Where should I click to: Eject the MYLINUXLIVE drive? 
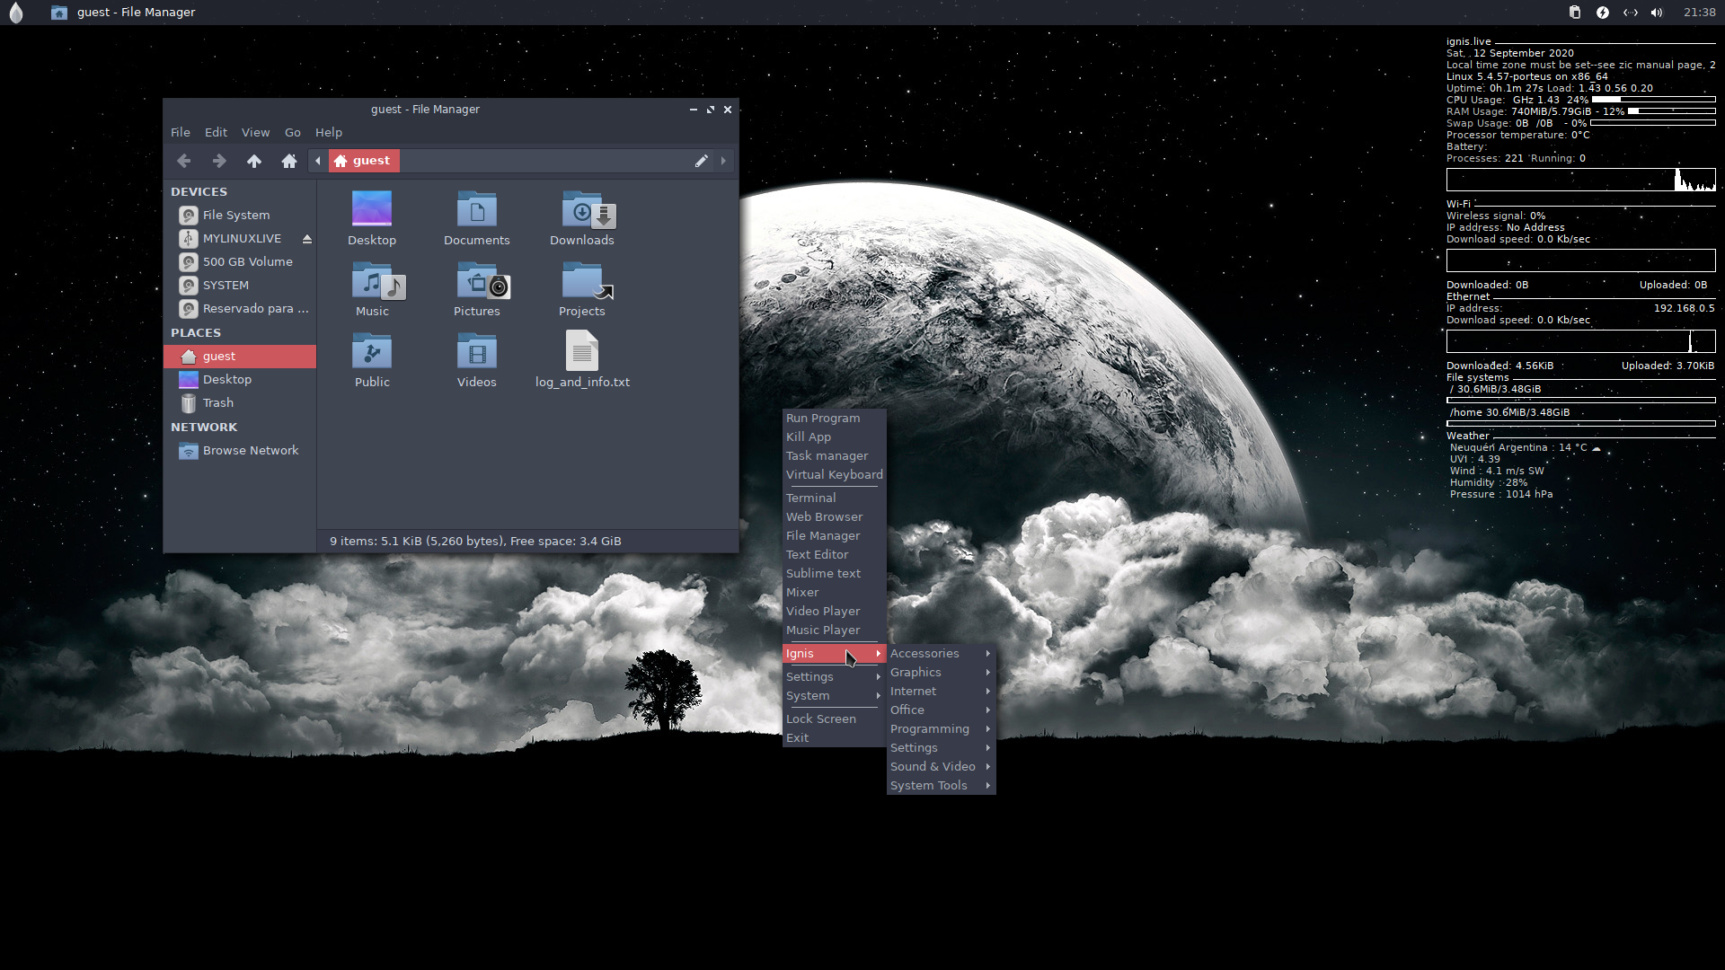click(x=307, y=239)
